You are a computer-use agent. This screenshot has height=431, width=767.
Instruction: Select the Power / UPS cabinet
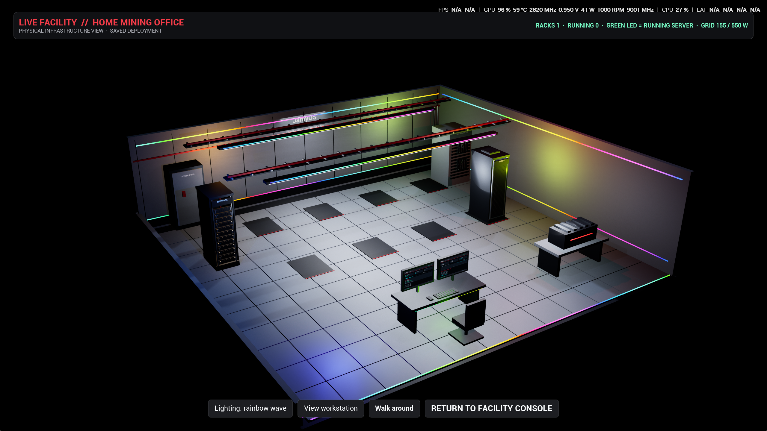tap(183, 193)
